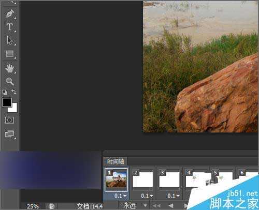Open the 永远 looping options dropdown
This screenshot has width=259, height=210.
click(x=135, y=205)
